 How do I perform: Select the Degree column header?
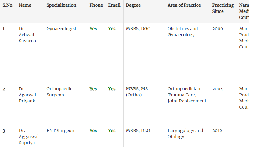click(x=133, y=5)
